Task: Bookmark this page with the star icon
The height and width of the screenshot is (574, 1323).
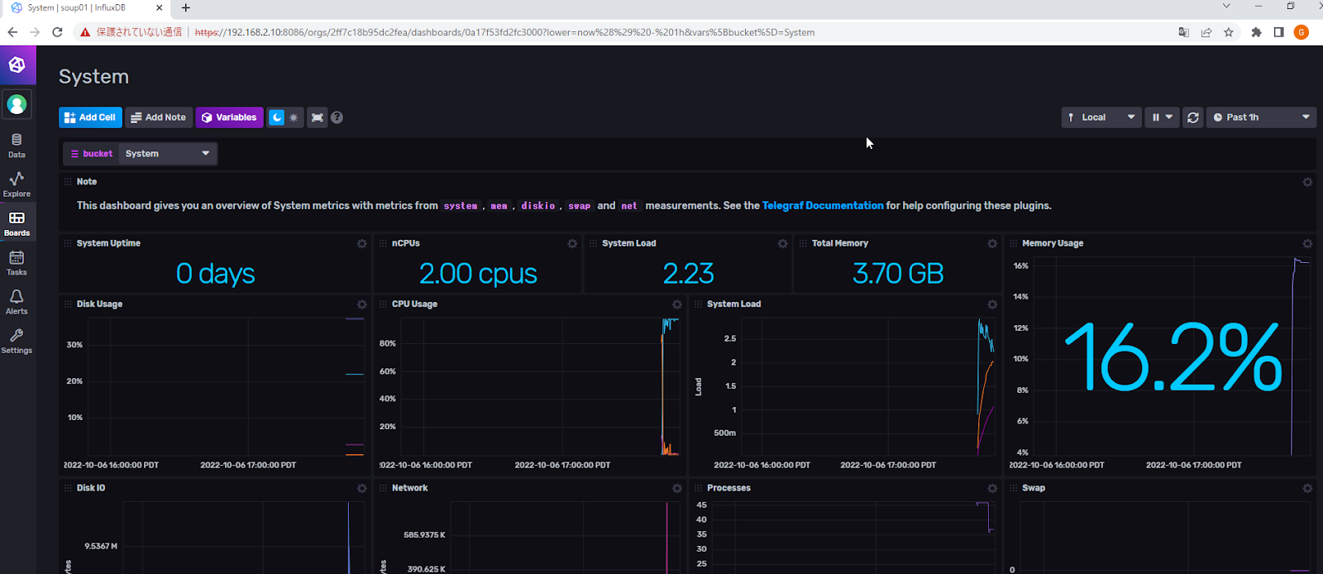Action: [1229, 32]
